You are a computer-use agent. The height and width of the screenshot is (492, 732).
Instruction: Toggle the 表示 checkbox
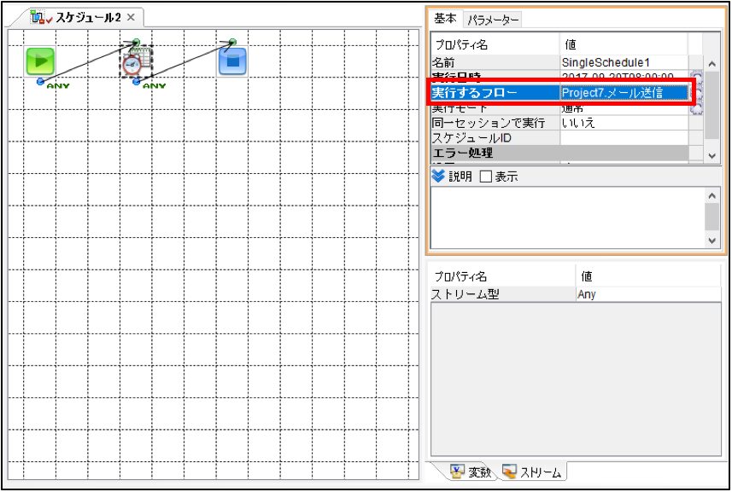(x=486, y=177)
